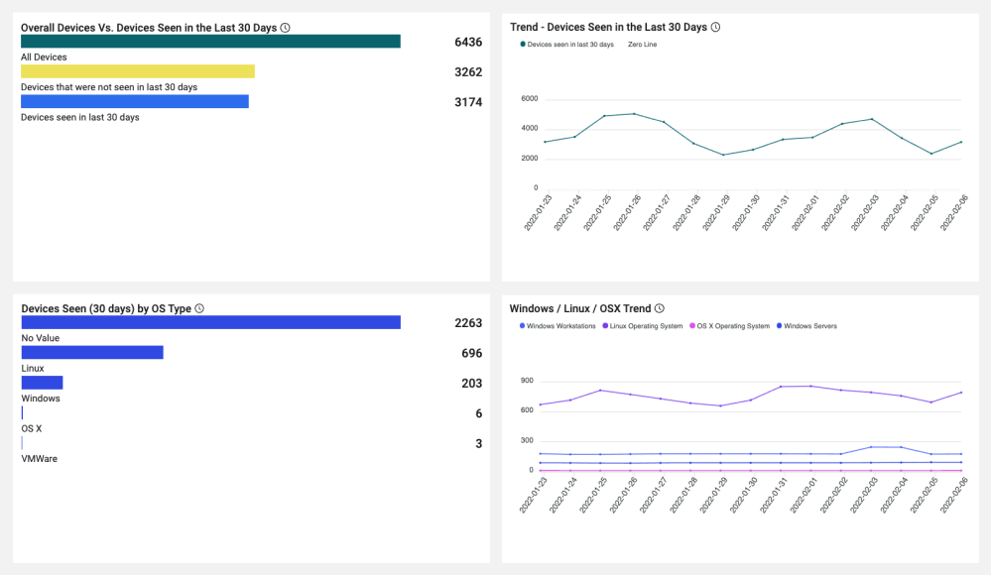Click the 2000 y-axis label in trend chart
Image resolution: width=991 pixels, height=575 pixels.
point(530,158)
